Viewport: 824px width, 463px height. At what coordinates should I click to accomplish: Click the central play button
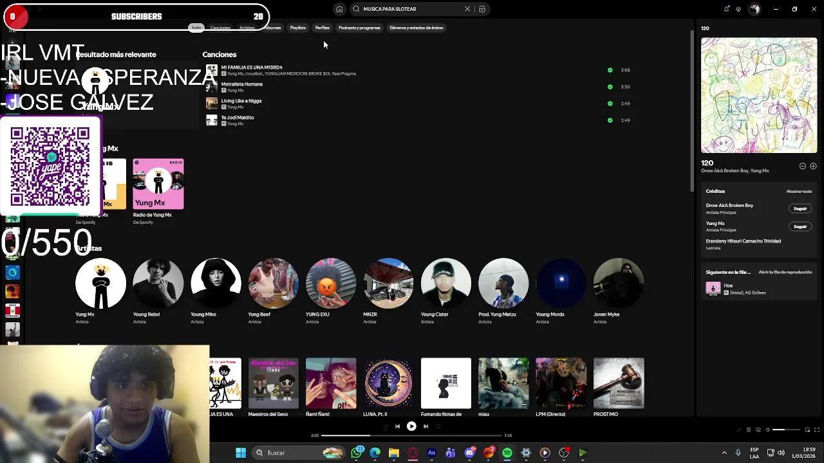411,426
